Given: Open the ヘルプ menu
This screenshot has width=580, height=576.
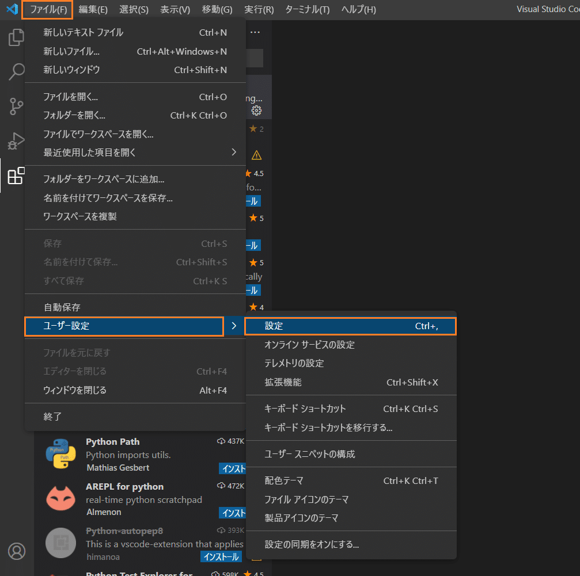Looking at the screenshot, I should coord(358,9).
